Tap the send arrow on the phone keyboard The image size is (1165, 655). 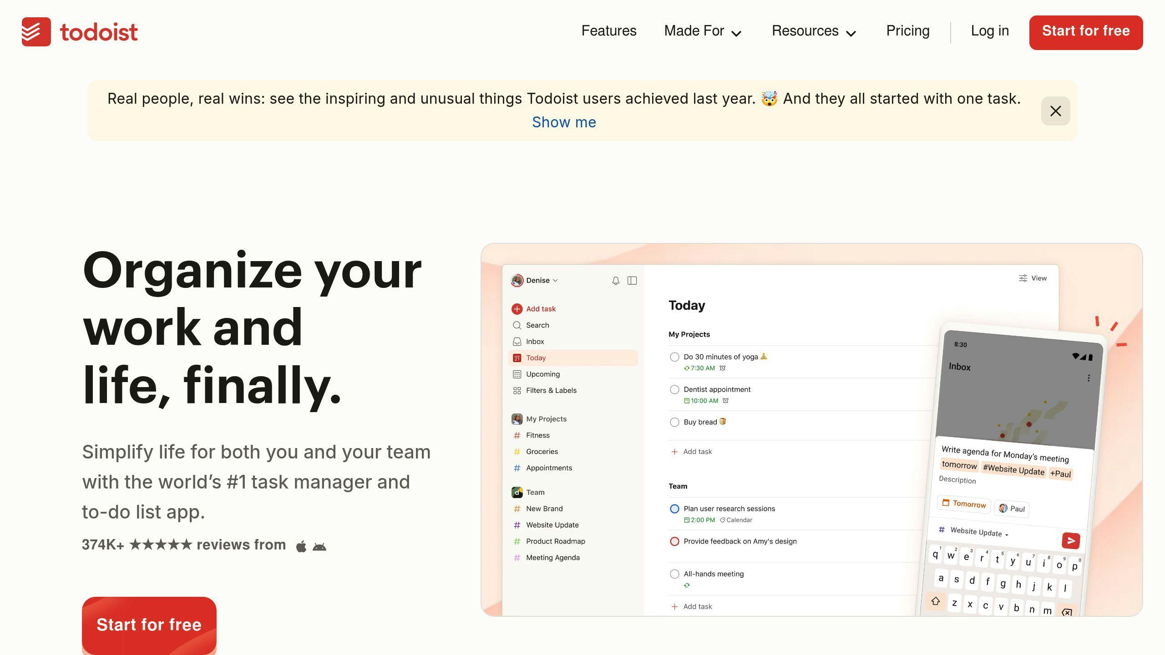[x=1071, y=541]
